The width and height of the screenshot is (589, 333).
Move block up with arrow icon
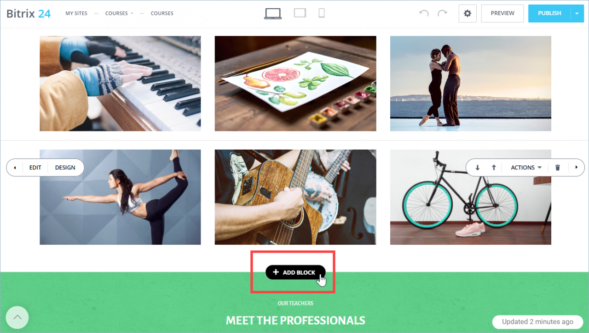(494, 168)
